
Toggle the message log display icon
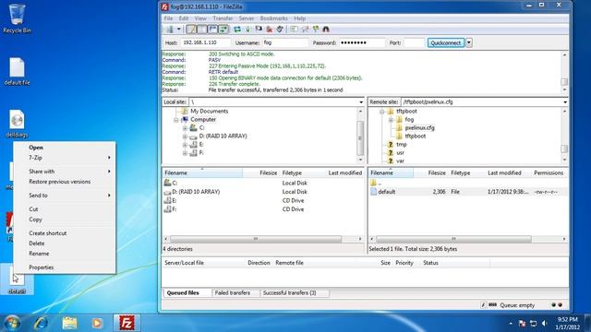pyautogui.click(x=191, y=30)
